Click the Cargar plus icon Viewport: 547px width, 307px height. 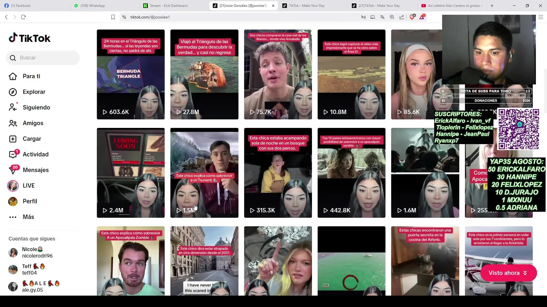pyautogui.click(x=13, y=139)
